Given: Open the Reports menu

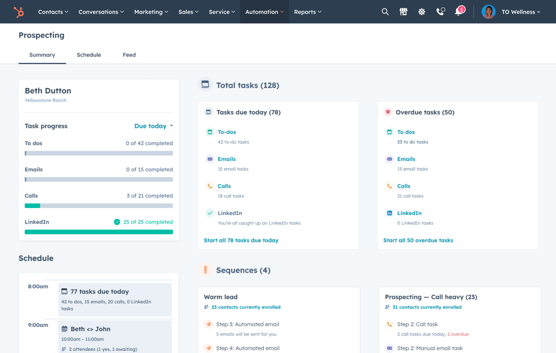Looking at the screenshot, I should pos(308,12).
